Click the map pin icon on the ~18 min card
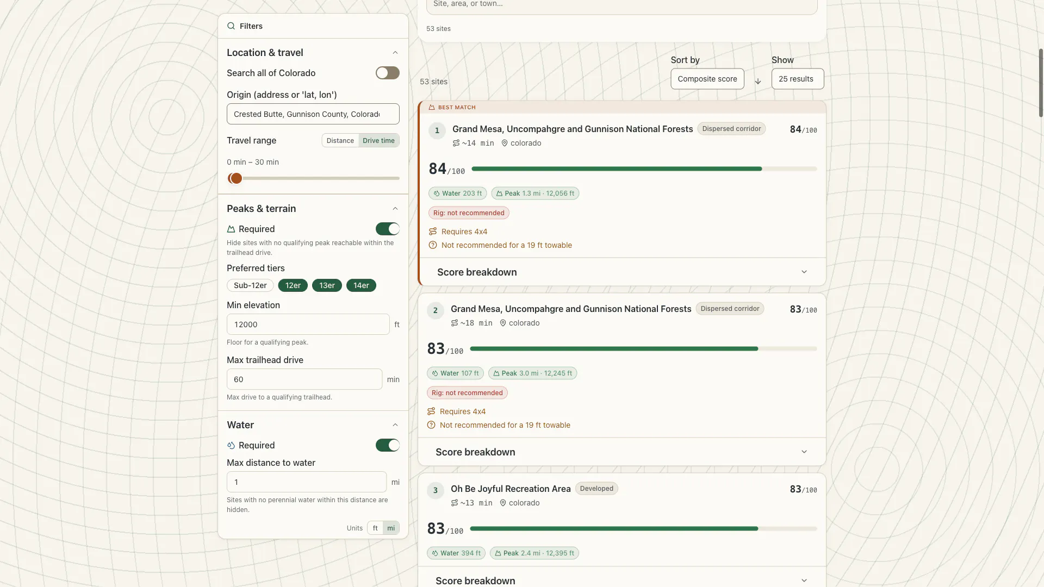 click(503, 323)
